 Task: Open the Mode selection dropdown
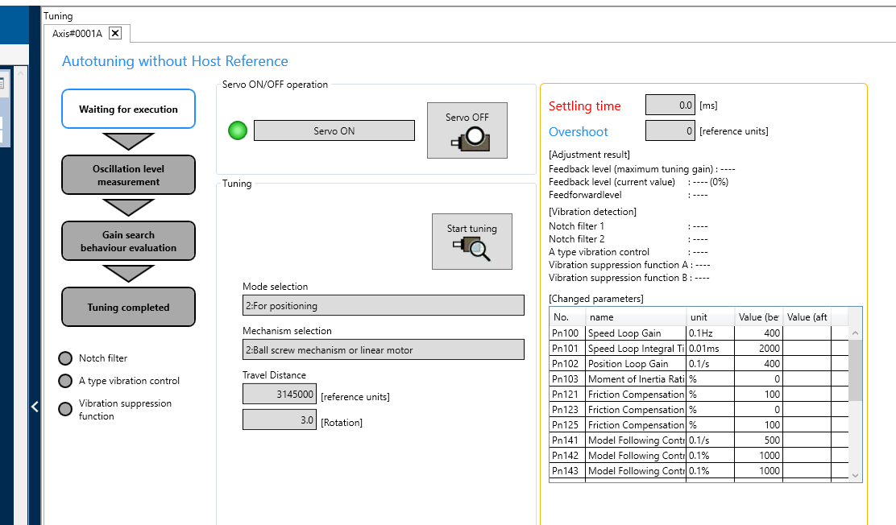pyautogui.click(x=384, y=306)
